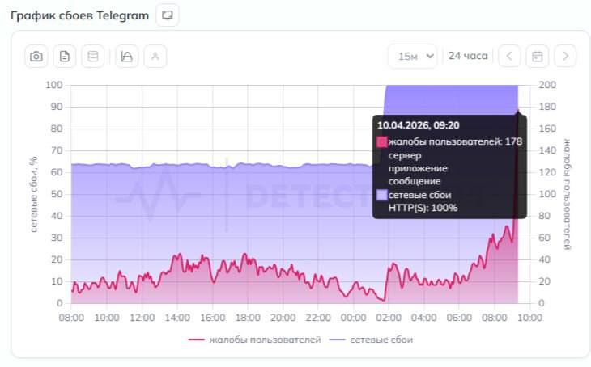Click the user complaints person icon
This screenshot has width=591, height=367.
(155, 57)
